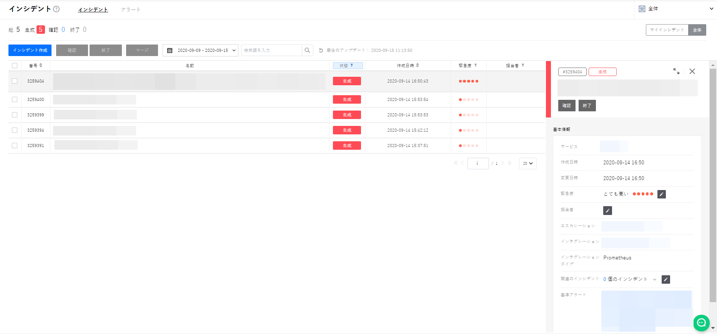Edit the 緊急度 urgency with pencil icon

click(x=661, y=194)
